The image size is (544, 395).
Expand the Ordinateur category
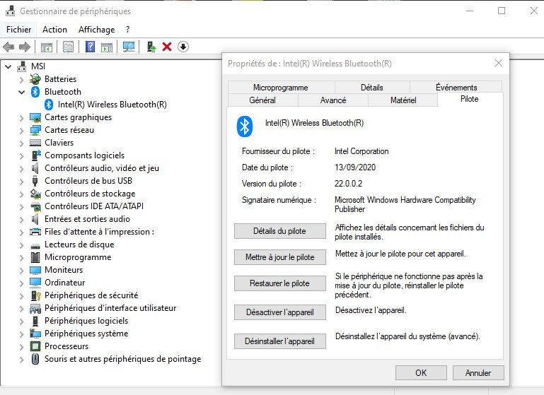pos(21,283)
